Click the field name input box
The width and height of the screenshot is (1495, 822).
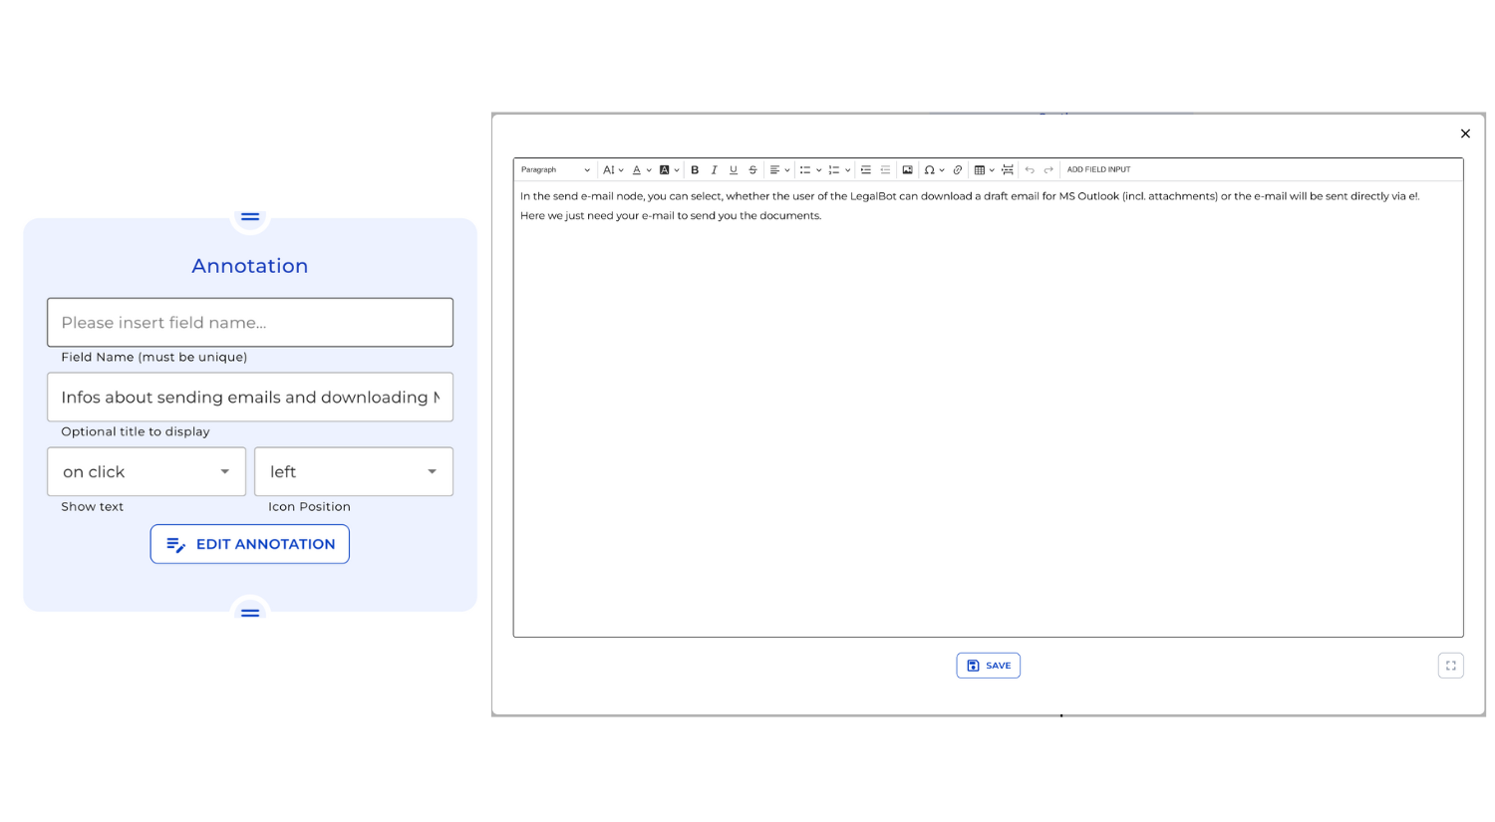tap(249, 322)
